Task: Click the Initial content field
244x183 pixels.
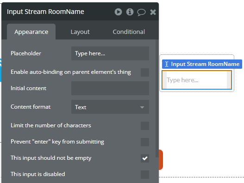Action: pyautogui.click(x=110, y=88)
